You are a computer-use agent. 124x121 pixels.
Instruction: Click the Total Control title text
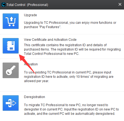[x=16, y=5]
